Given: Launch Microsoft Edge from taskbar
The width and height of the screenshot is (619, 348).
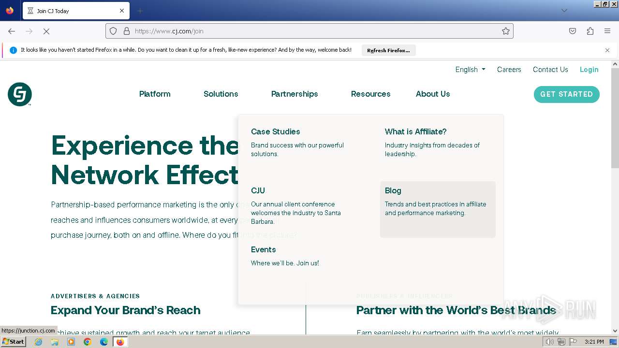Looking at the screenshot, I should (104, 342).
